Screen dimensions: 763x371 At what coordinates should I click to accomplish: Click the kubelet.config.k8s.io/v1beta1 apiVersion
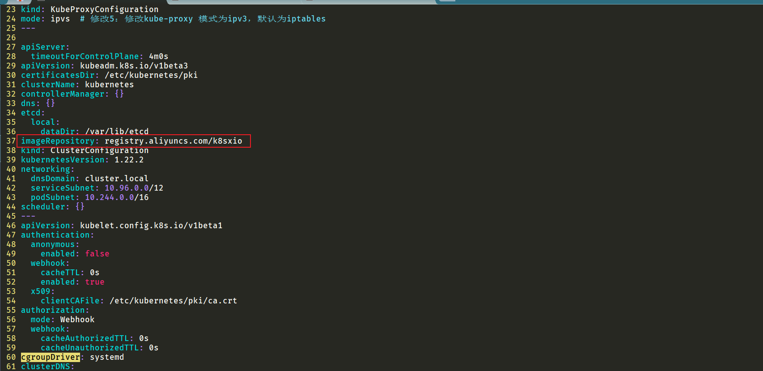pos(151,226)
